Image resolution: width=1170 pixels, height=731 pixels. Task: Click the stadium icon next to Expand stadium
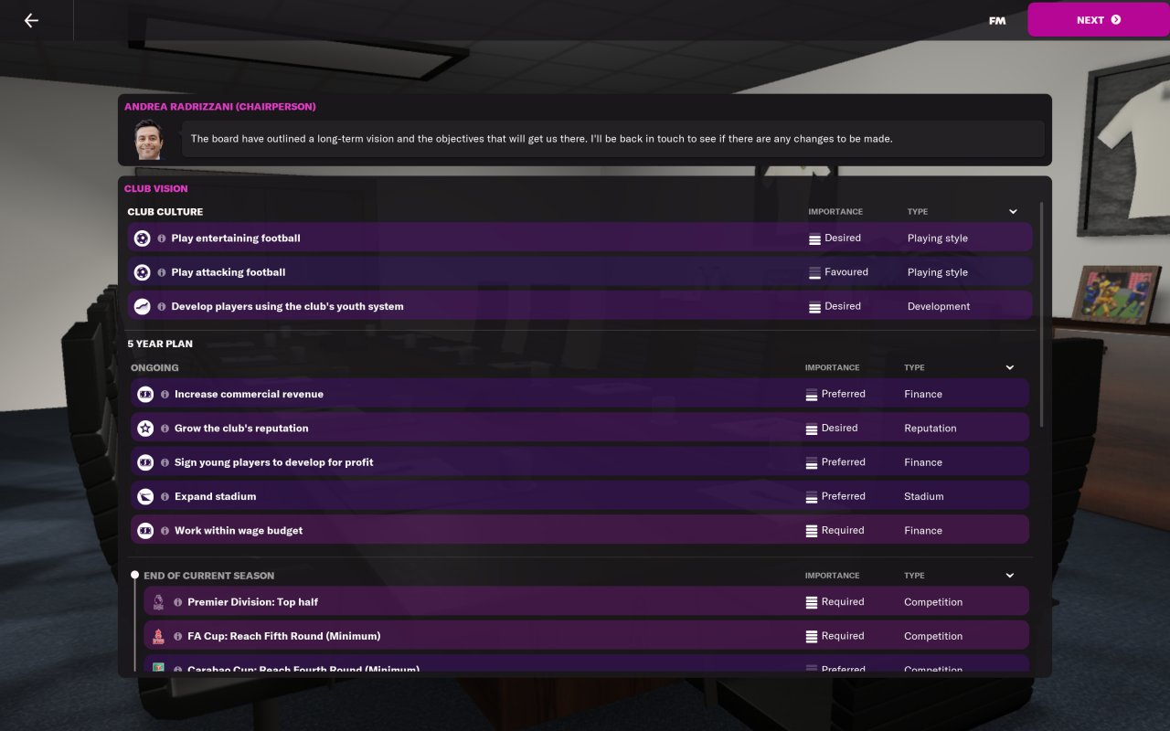(145, 497)
